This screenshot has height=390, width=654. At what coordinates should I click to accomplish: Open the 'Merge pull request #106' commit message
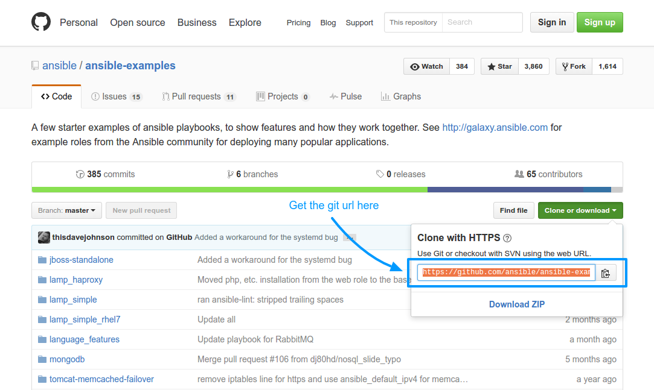point(299,359)
